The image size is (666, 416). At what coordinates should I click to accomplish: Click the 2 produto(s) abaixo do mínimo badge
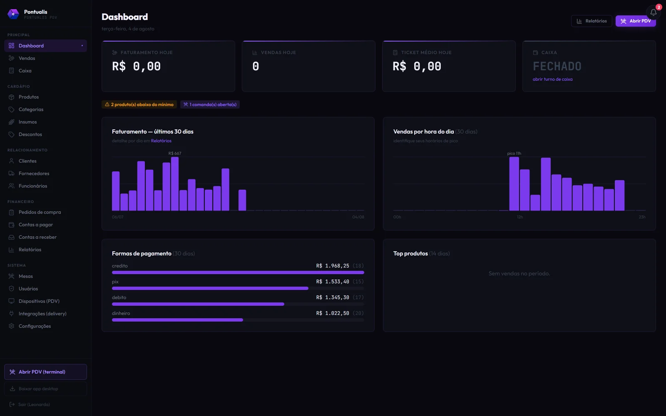139,104
